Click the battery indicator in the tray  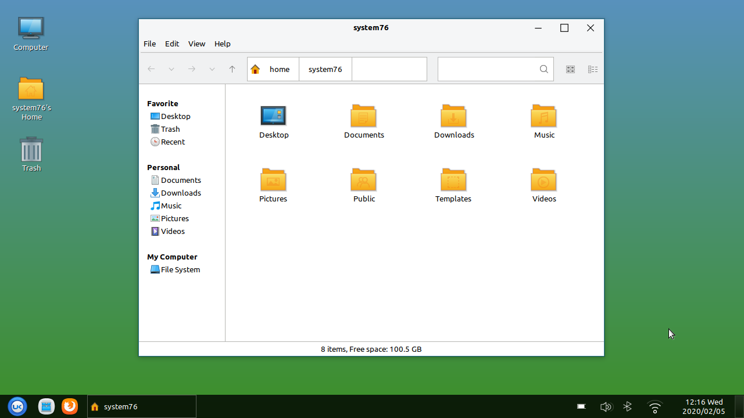coord(581,406)
